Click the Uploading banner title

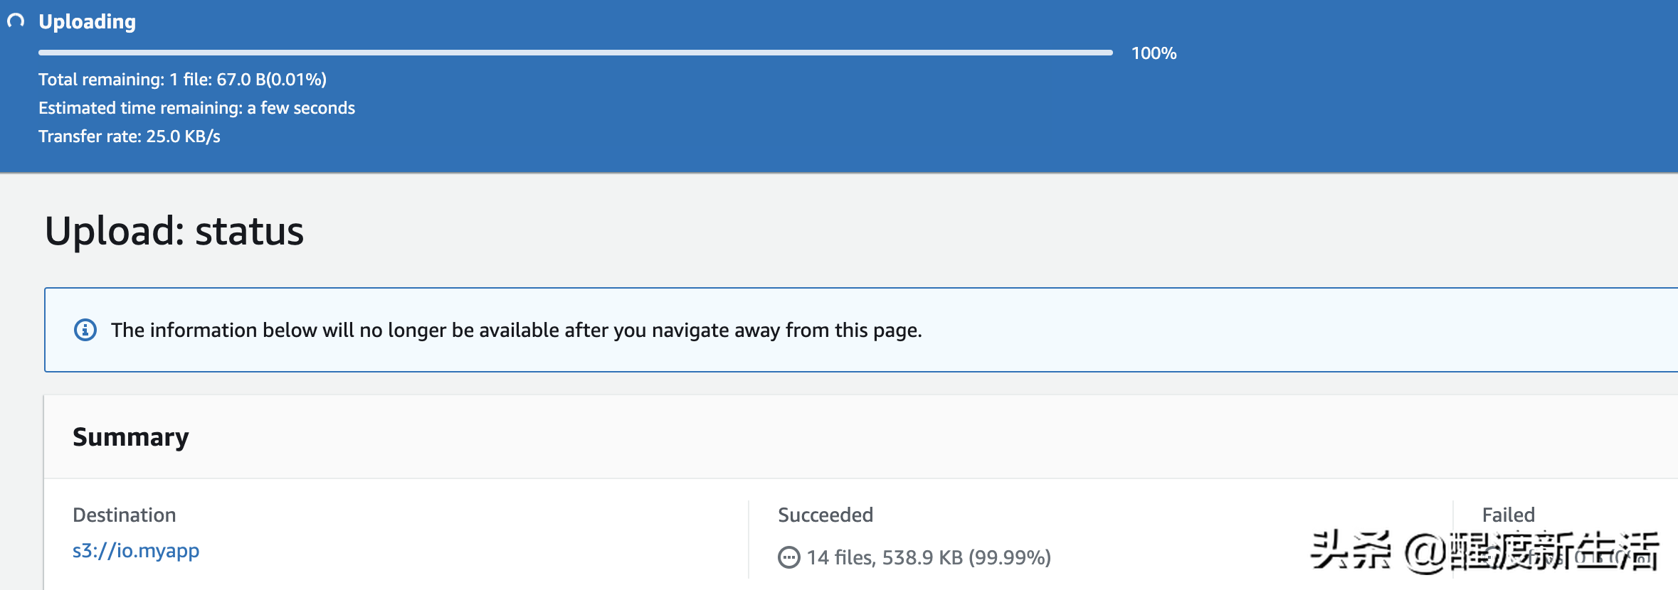[x=87, y=22]
